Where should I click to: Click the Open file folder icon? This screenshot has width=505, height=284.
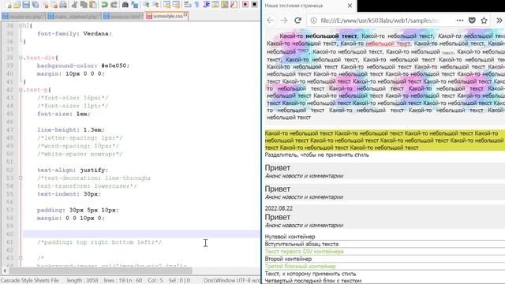coord(17,5)
